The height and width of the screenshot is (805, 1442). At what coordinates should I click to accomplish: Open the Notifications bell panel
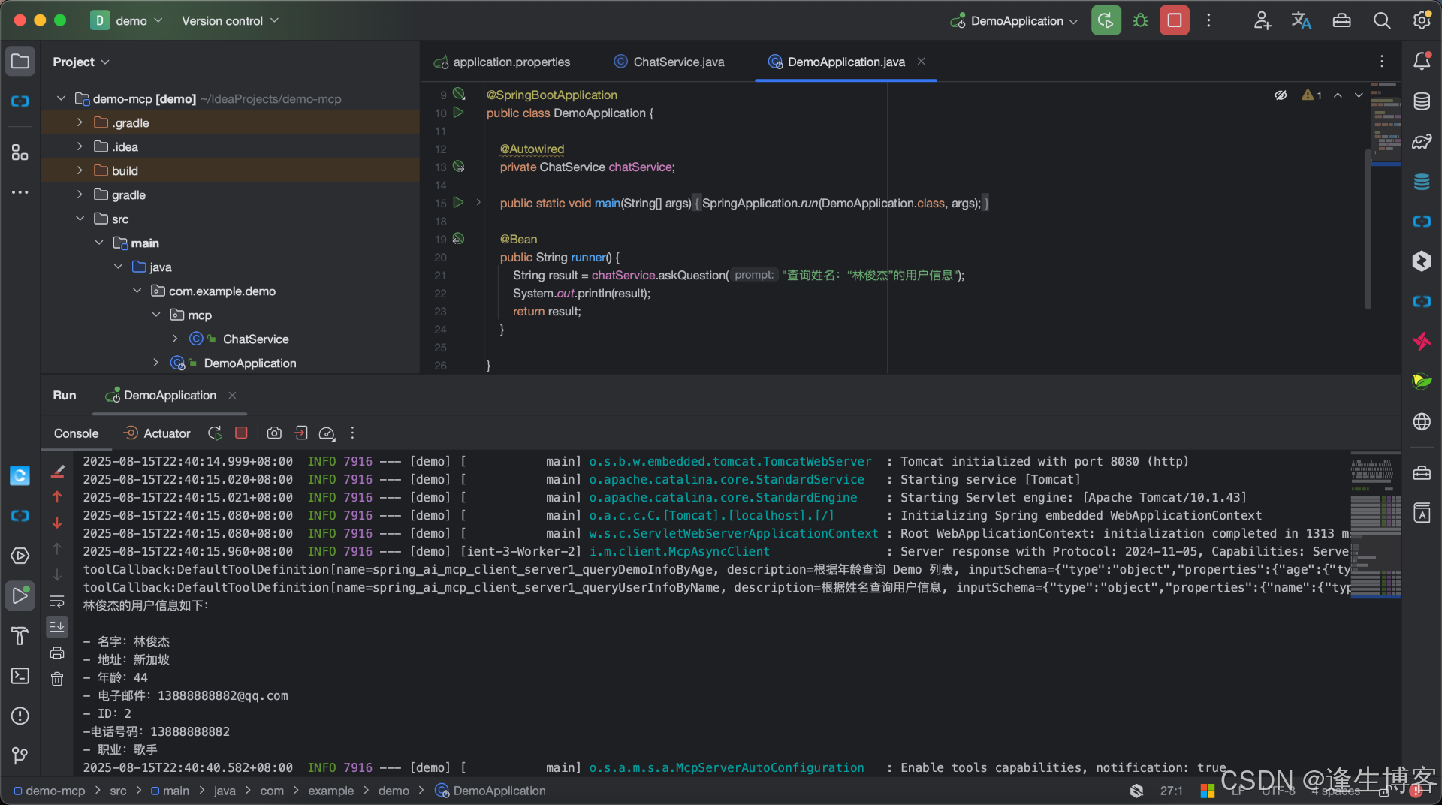[x=1422, y=61]
